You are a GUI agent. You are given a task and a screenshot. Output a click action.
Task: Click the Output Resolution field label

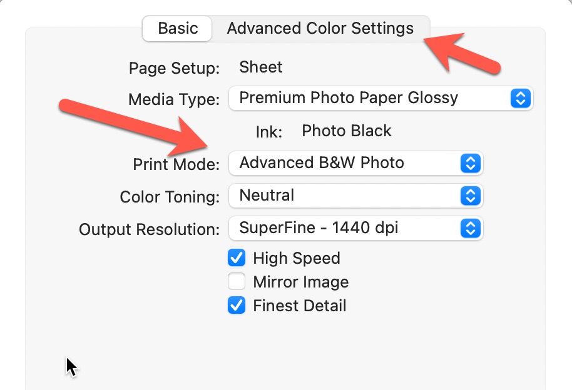pos(149,229)
